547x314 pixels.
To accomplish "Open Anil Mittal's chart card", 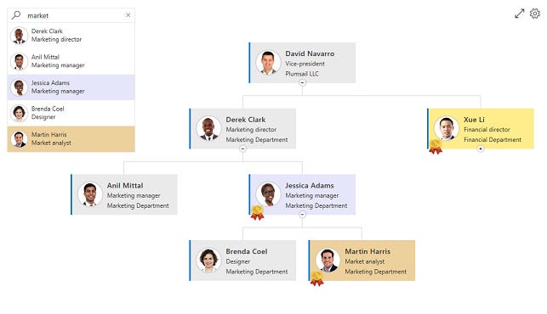I will tap(124, 194).
